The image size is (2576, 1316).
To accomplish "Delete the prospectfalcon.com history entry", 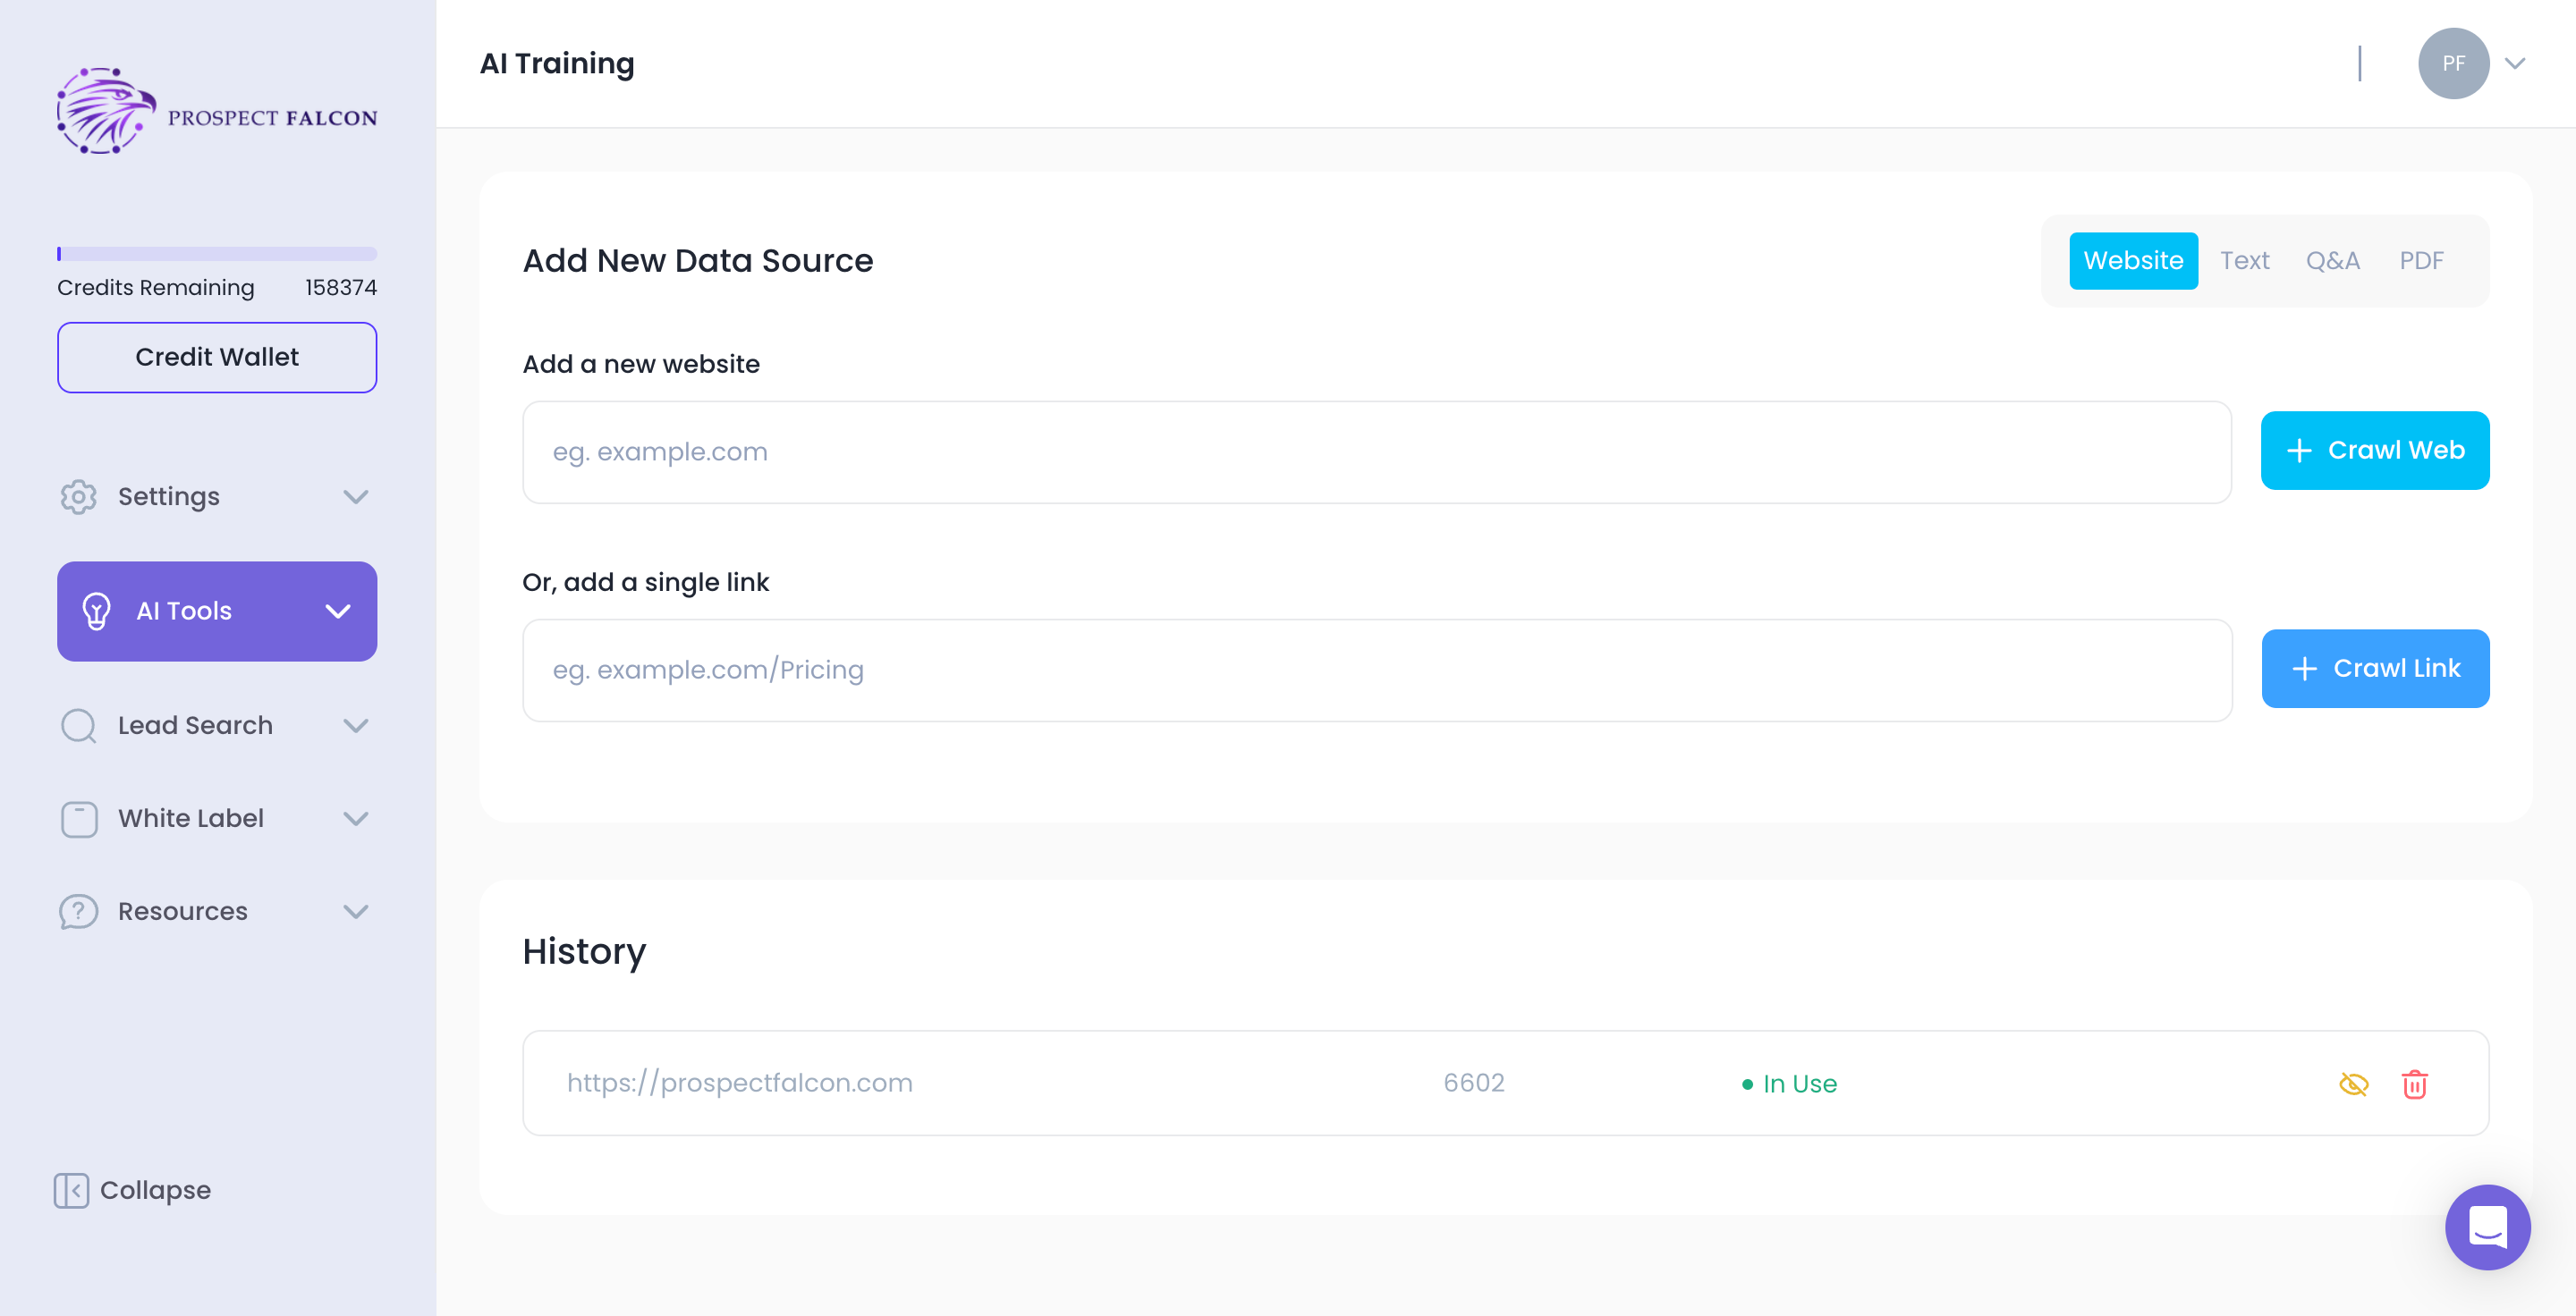I will (2414, 1084).
